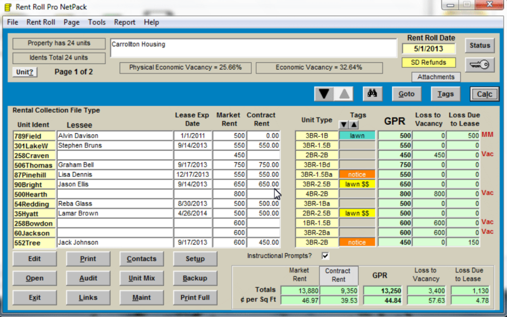Click the orange notice tag for 552Tree

(x=358, y=242)
